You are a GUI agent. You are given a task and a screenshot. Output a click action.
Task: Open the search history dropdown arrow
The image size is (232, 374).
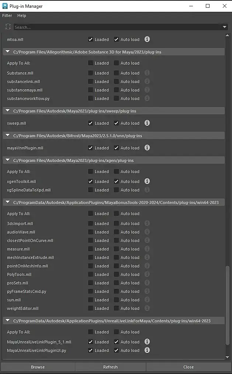coord(225,27)
